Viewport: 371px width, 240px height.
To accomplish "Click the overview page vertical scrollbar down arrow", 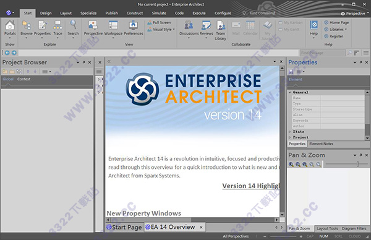I will (x=282, y=215).
